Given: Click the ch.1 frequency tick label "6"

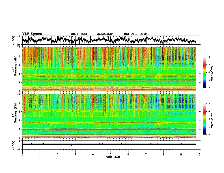Looking at the screenshot, I should (x=20, y=65).
